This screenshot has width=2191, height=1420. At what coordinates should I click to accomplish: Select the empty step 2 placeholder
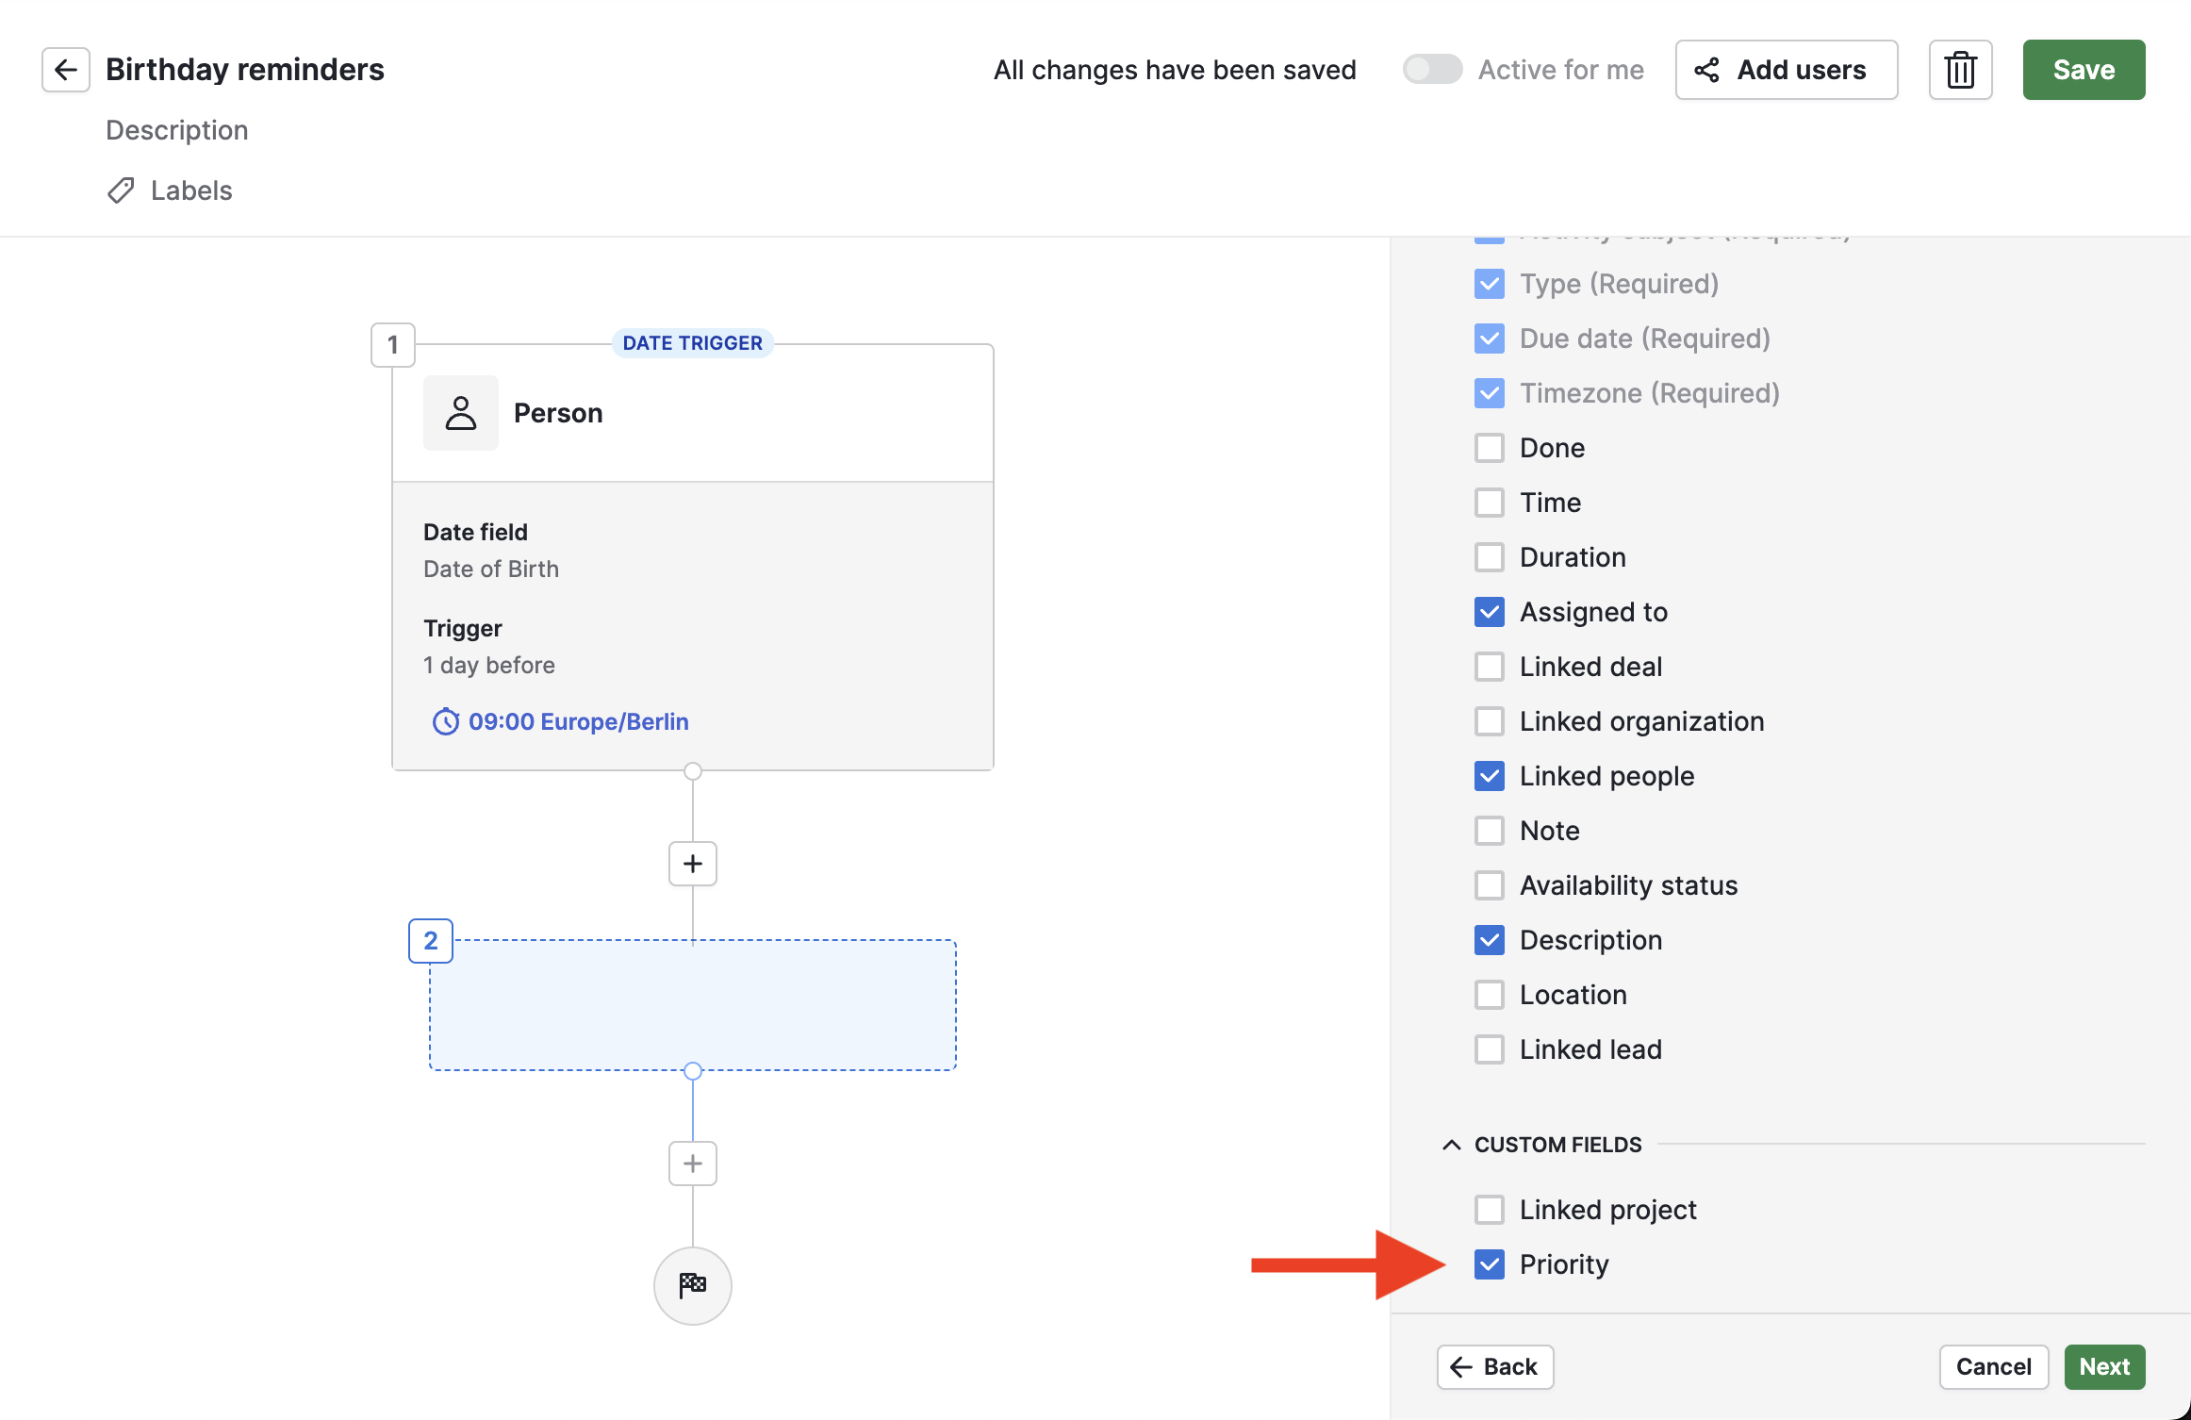pos(692,1004)
